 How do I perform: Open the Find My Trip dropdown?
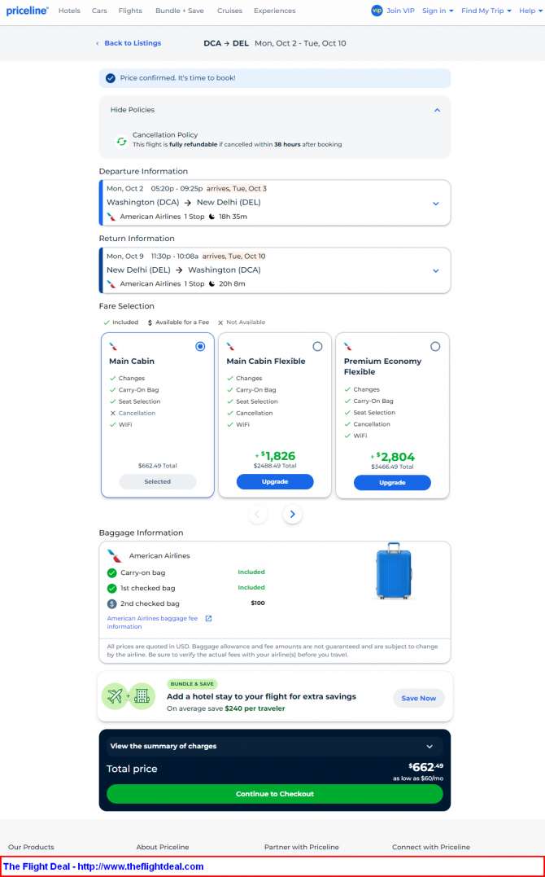[486, 11]
